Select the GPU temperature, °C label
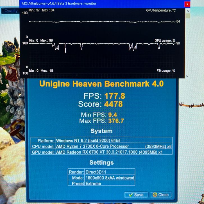 pos(161,10)
